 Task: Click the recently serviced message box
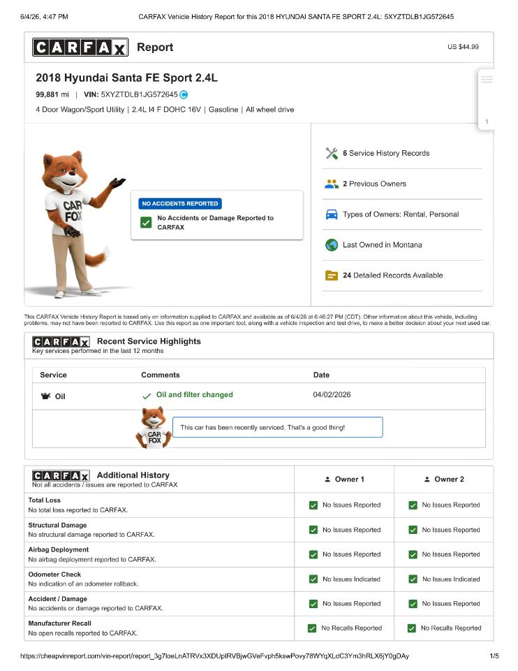point(277,427)
